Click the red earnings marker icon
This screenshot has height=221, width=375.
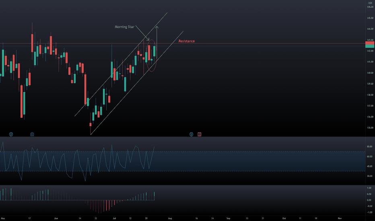tap(200, 134)
